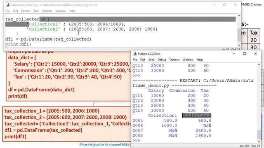Click the 1900.0 value in Shell output
Screen dimensions: 264x148
(203, 135)
